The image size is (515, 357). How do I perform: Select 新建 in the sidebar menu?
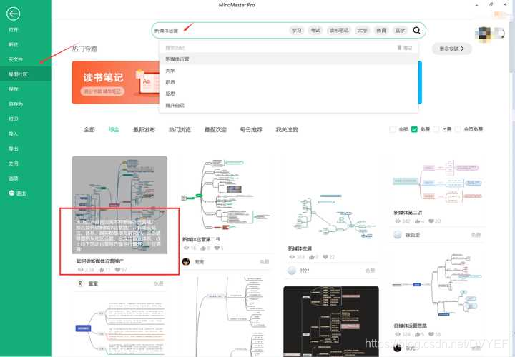point(14,44)
